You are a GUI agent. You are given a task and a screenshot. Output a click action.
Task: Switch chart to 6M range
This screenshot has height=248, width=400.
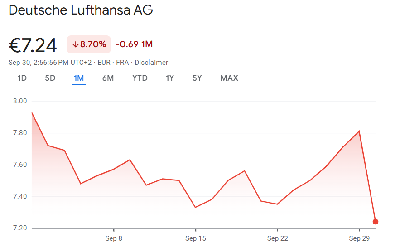pos(108,78)
